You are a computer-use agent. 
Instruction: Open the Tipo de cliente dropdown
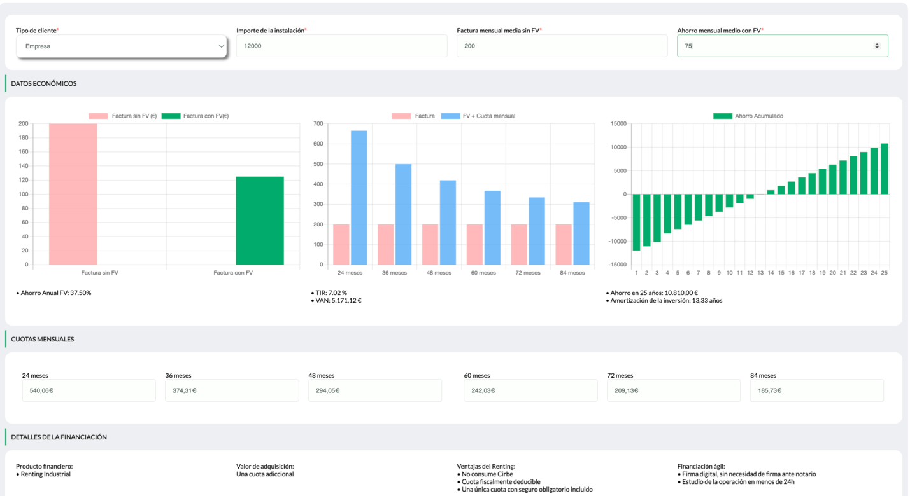(121, 46)
